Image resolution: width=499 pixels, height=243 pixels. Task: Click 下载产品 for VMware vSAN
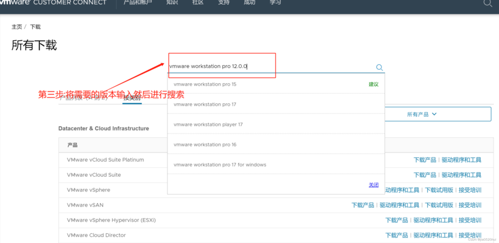[x=363, y=205]
